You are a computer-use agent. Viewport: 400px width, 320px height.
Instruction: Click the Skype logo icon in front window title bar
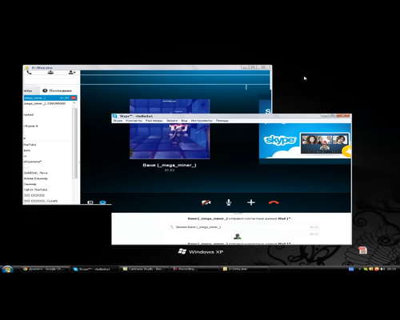point(115,116)
